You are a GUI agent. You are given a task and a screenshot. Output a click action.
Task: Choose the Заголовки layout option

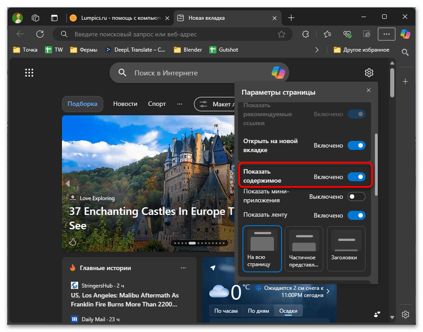346,249
